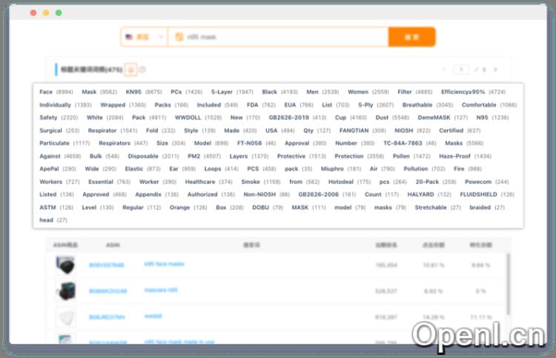Screen dimensions: 556x358
Task: Open the white mask product thumbnail
Action: point(66,316)
